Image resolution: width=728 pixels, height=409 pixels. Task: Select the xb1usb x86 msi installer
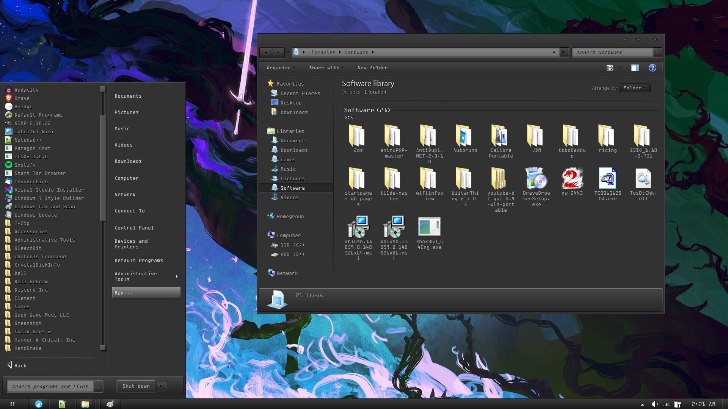click(394, 238)
